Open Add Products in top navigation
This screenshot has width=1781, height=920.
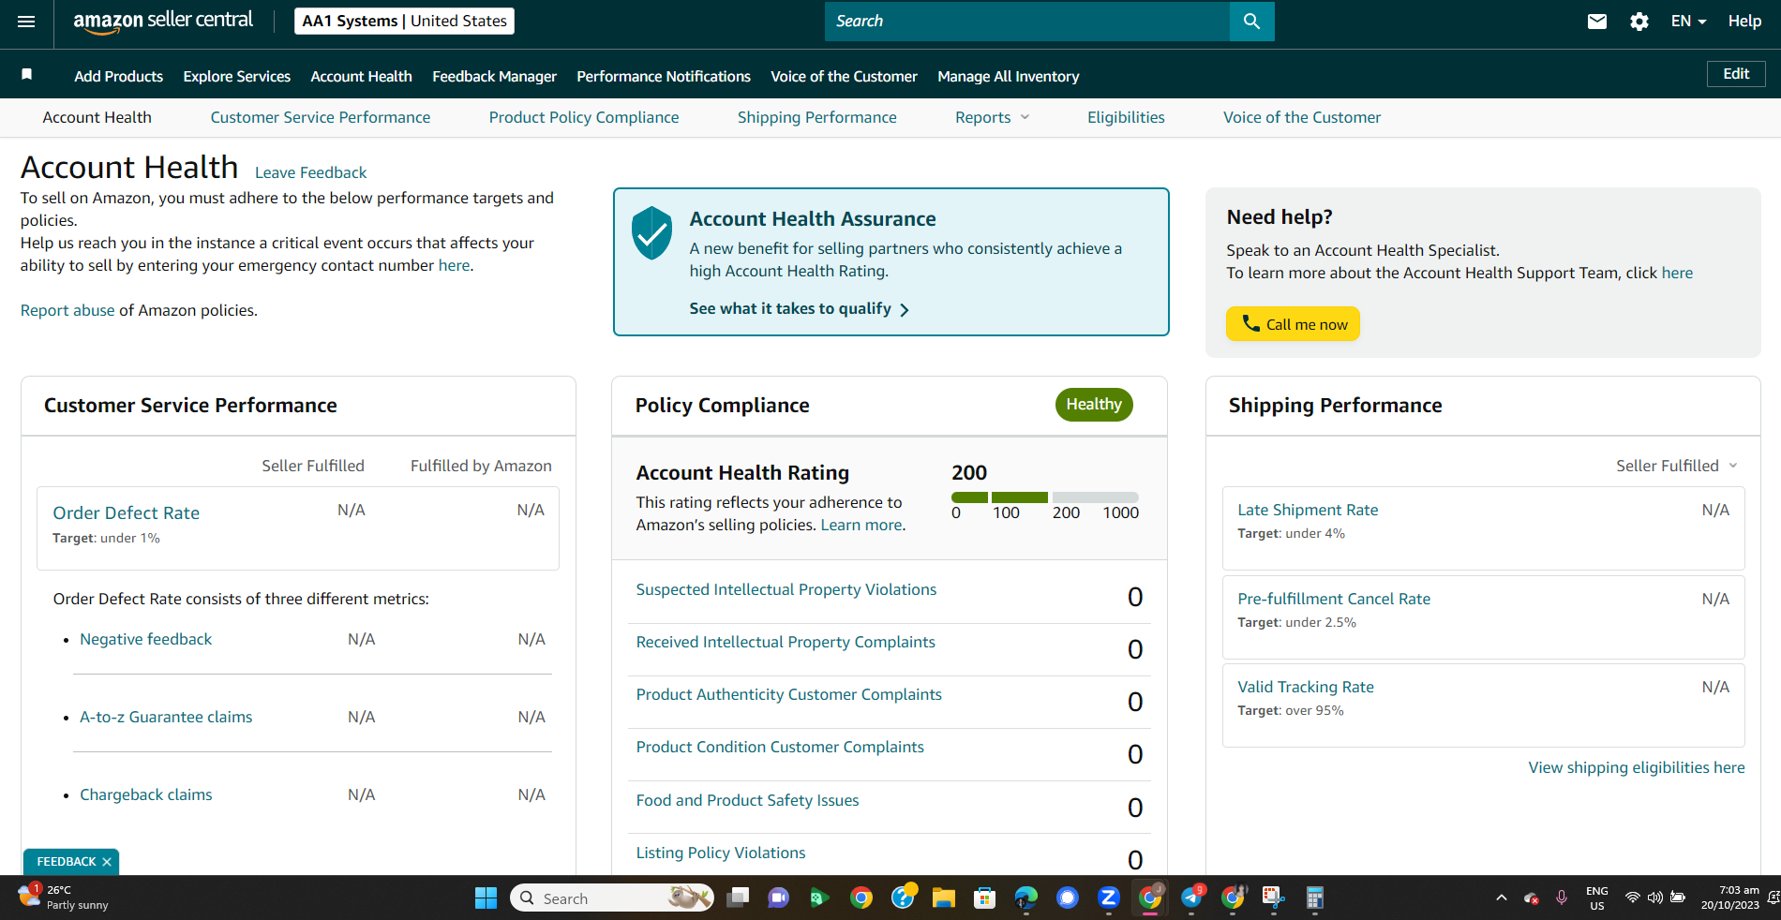119,76
